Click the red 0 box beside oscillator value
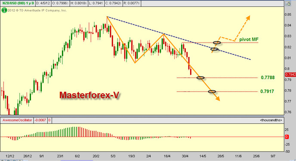The width and height of the screenshot is (296, 161). [49, 120]
